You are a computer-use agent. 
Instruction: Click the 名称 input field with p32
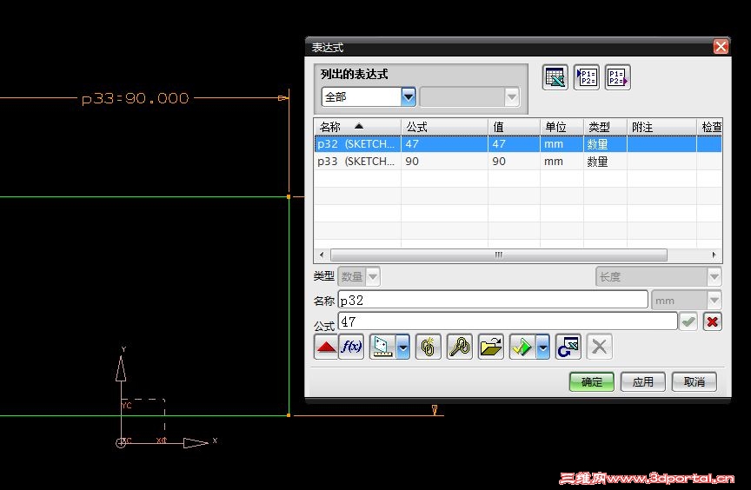[493, 301]
